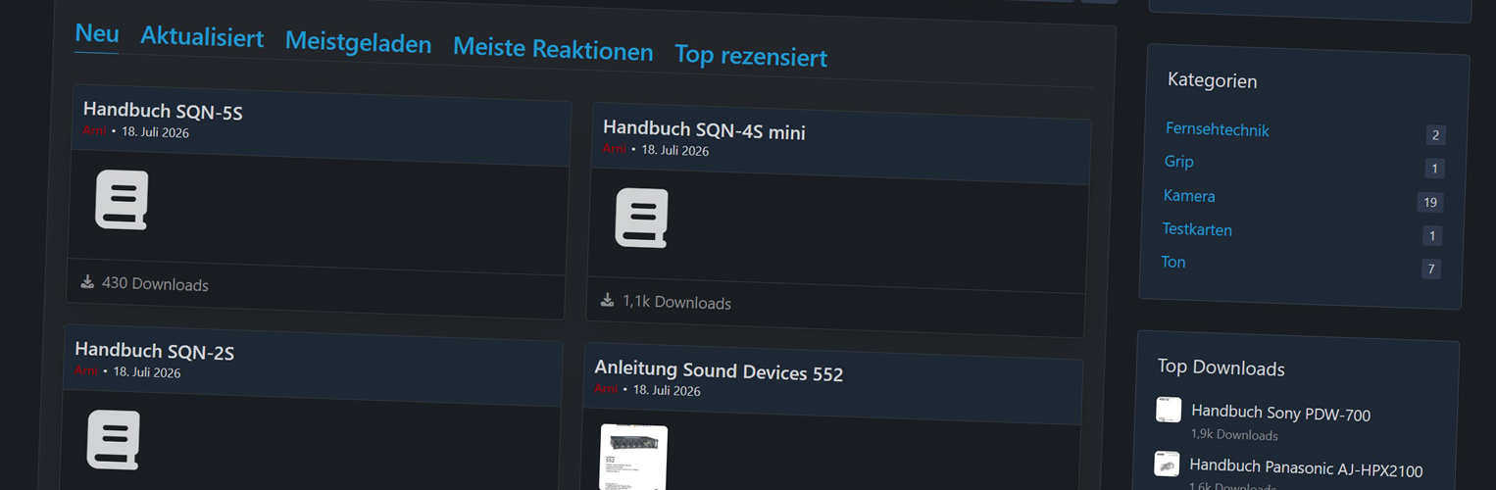Open the Handbuch SQN-4S mini title link
Screen dimensions: 1496x490
tap(704, 130)
